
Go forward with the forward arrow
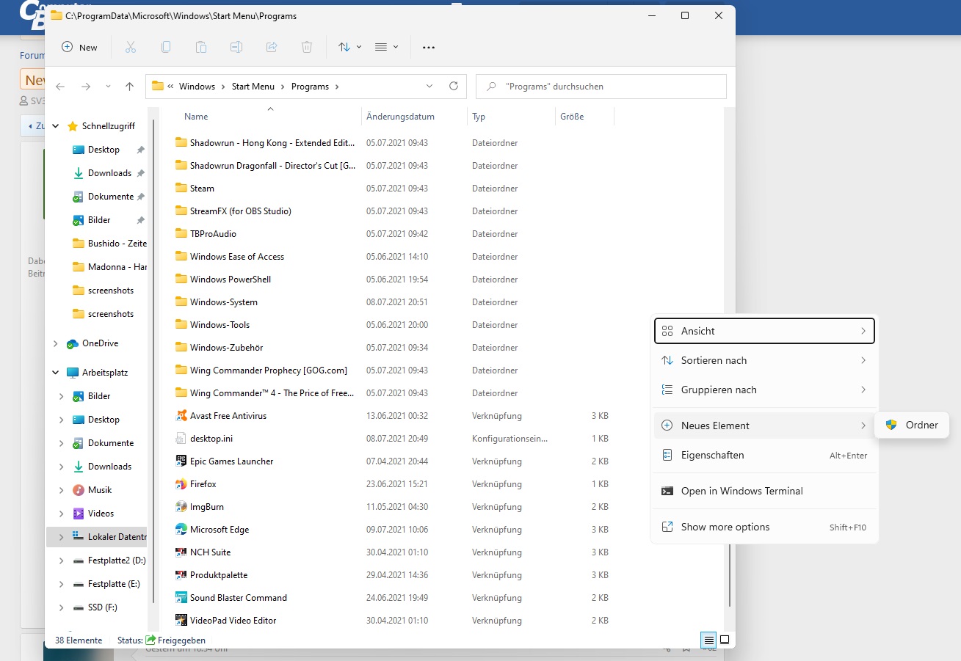point(86,87)
